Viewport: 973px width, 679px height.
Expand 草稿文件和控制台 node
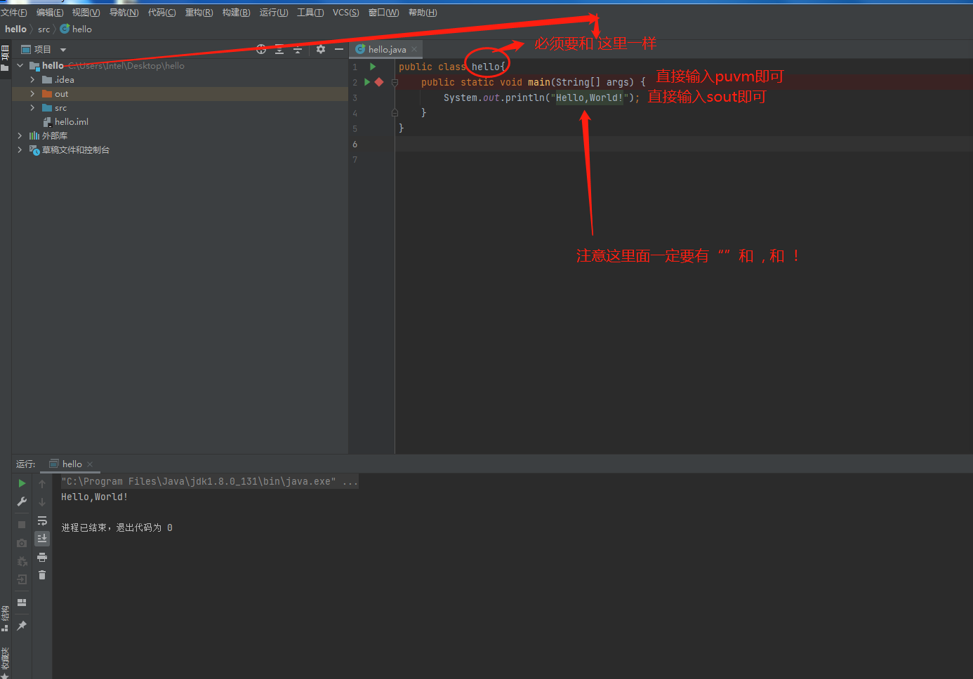pos(20,149)
